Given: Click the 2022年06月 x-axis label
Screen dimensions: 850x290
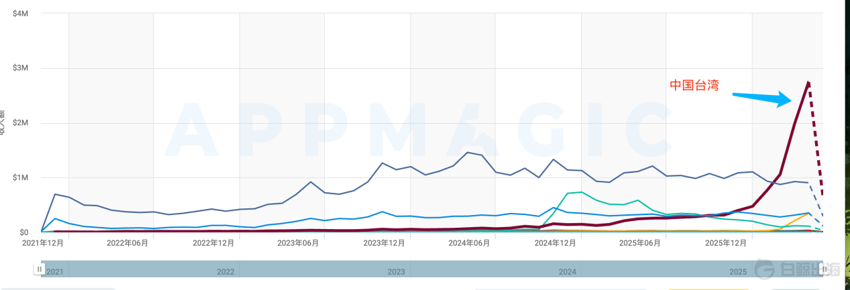Looking at the screenshot, I should [x=127, y=243].
